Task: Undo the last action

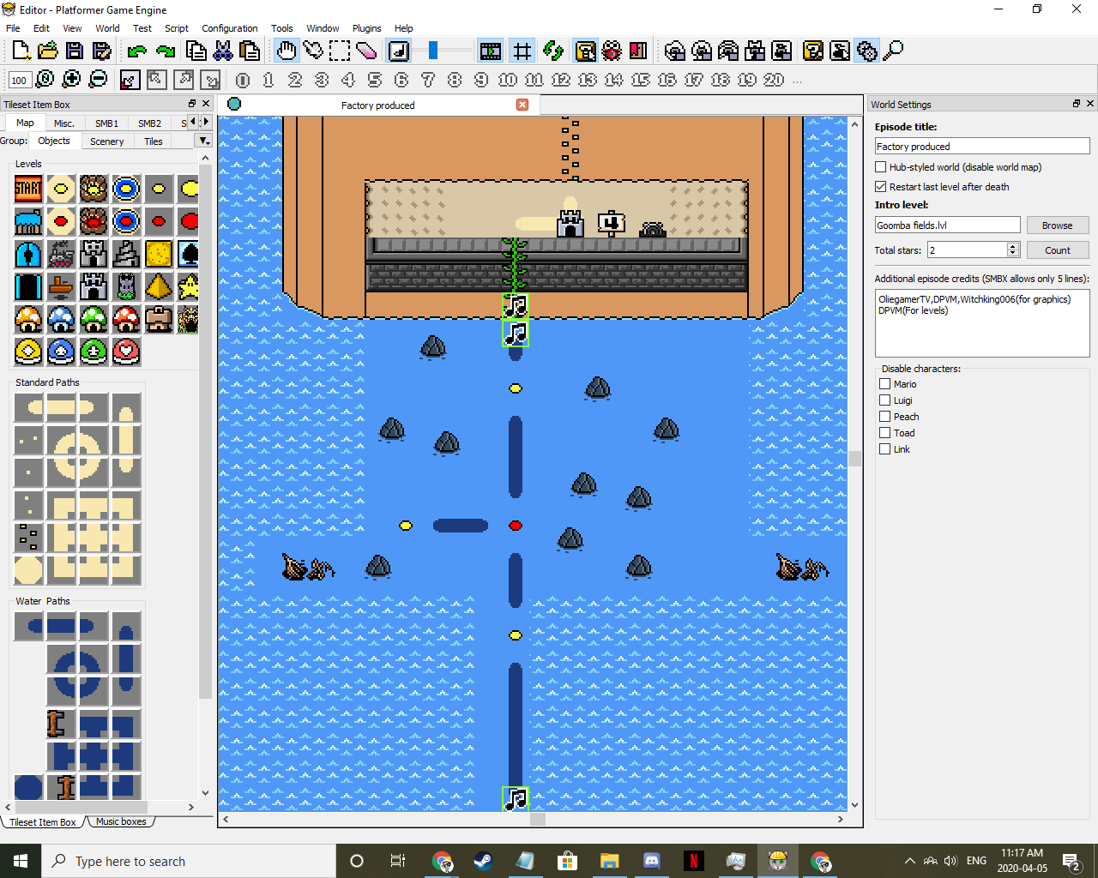Action: tap(136, 51)
